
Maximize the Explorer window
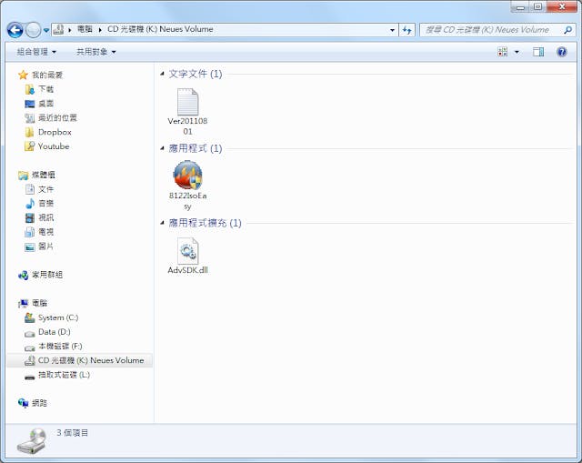[537, 6]
